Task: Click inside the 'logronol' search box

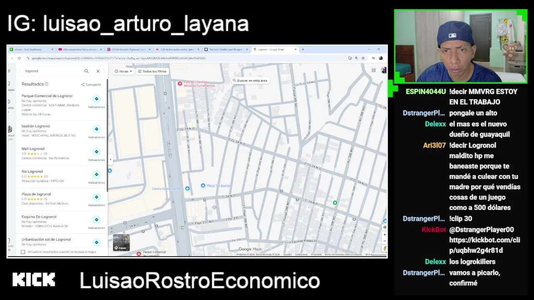Action: click(x=52, y=71)
